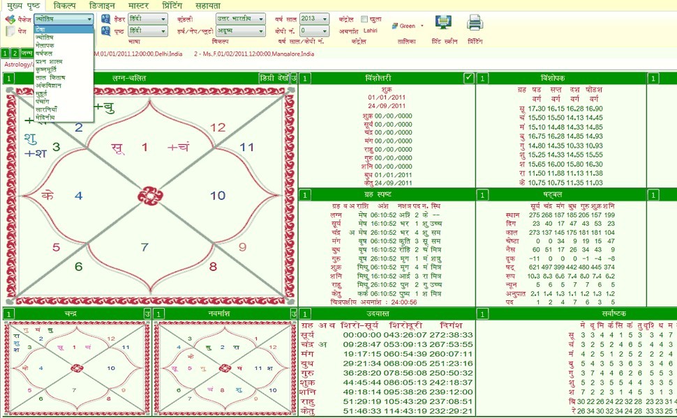677x418 pixels.
Task: Click the जन्म button
Action: (27, 54)
